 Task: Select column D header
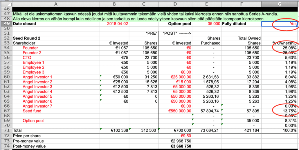tap(175, 4)
